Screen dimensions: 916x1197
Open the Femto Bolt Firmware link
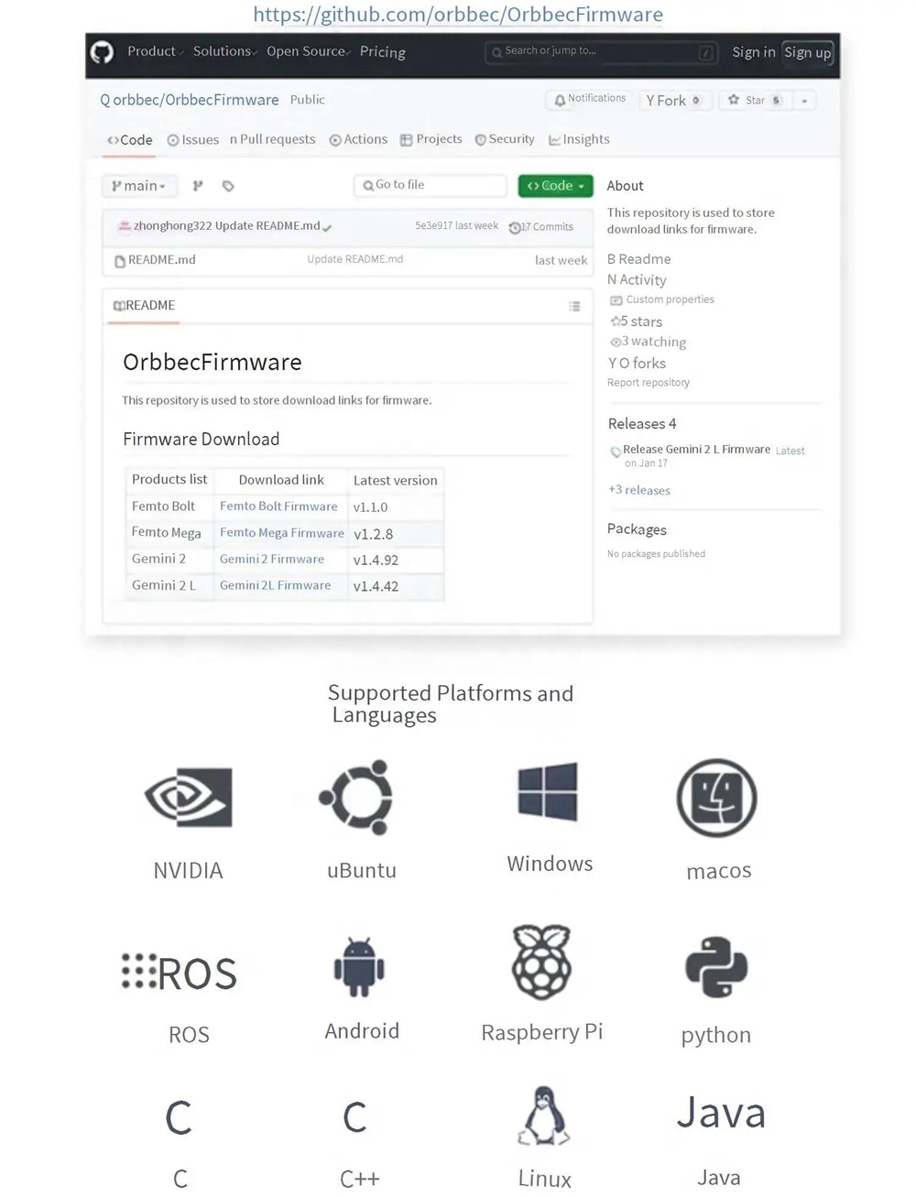point(278,506)
